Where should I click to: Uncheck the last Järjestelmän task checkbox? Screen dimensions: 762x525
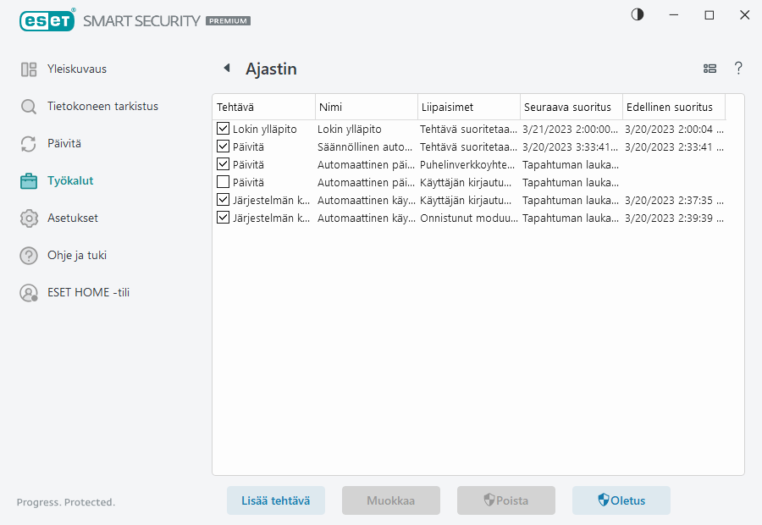(x=223, y=218)
